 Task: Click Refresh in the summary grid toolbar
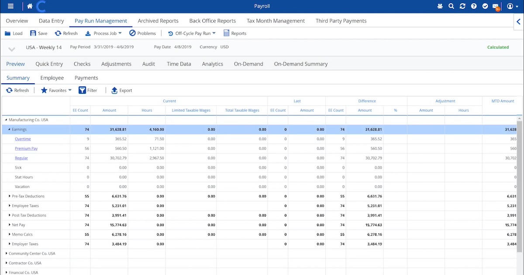(17, 90)
